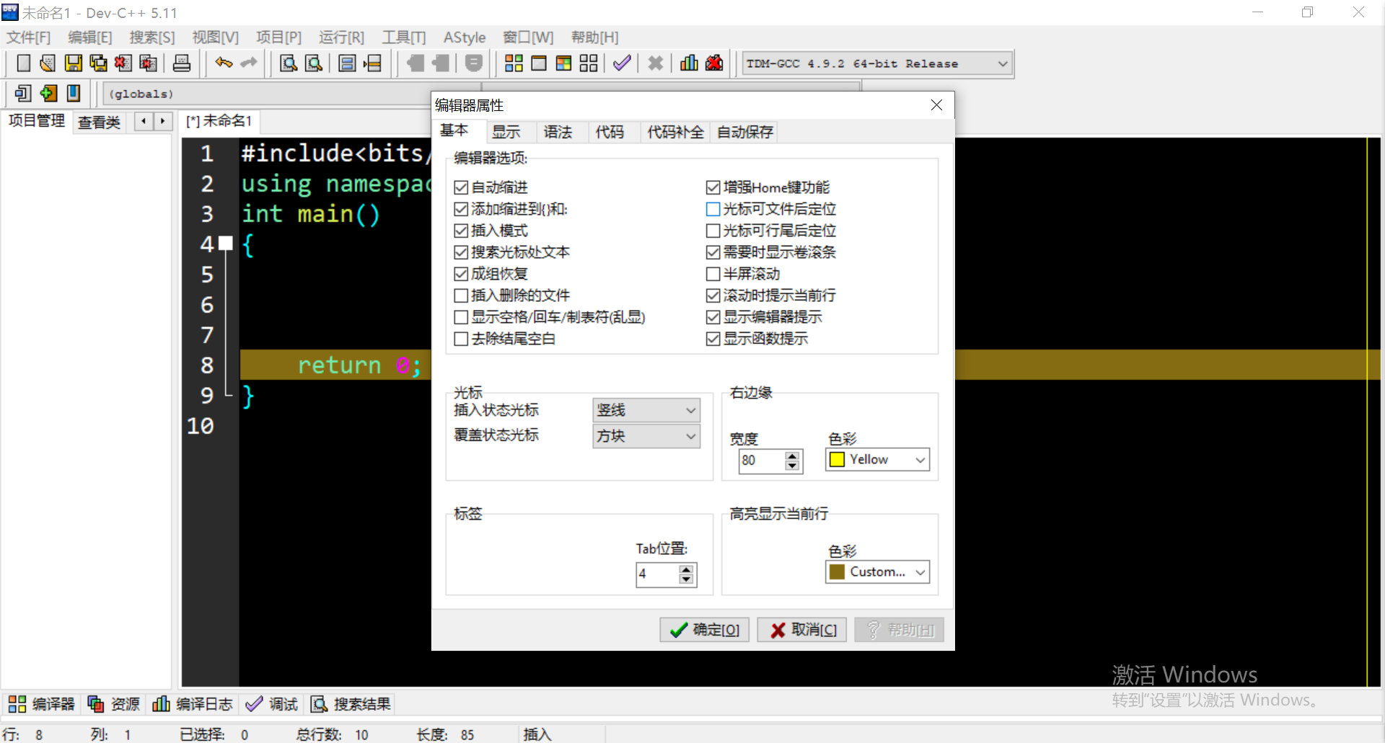Click the Close All files toolbar icon
Image resolution: width=1385 pixels, height=743 pixels.
click(148, 63)
